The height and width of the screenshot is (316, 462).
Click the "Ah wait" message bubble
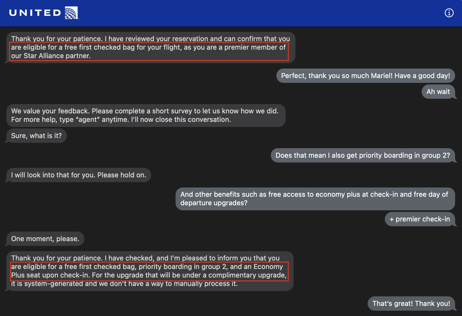[438, 92]
